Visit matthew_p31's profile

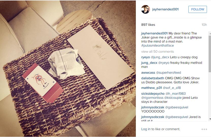click(152, 88)
